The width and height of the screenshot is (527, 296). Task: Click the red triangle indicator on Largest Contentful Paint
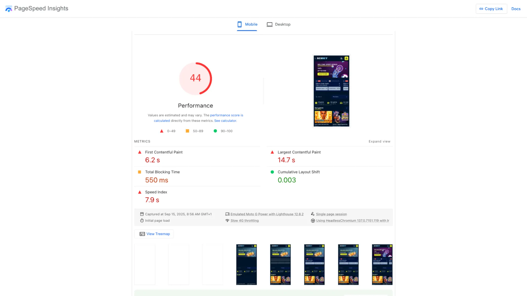click(x=272, y=152)
